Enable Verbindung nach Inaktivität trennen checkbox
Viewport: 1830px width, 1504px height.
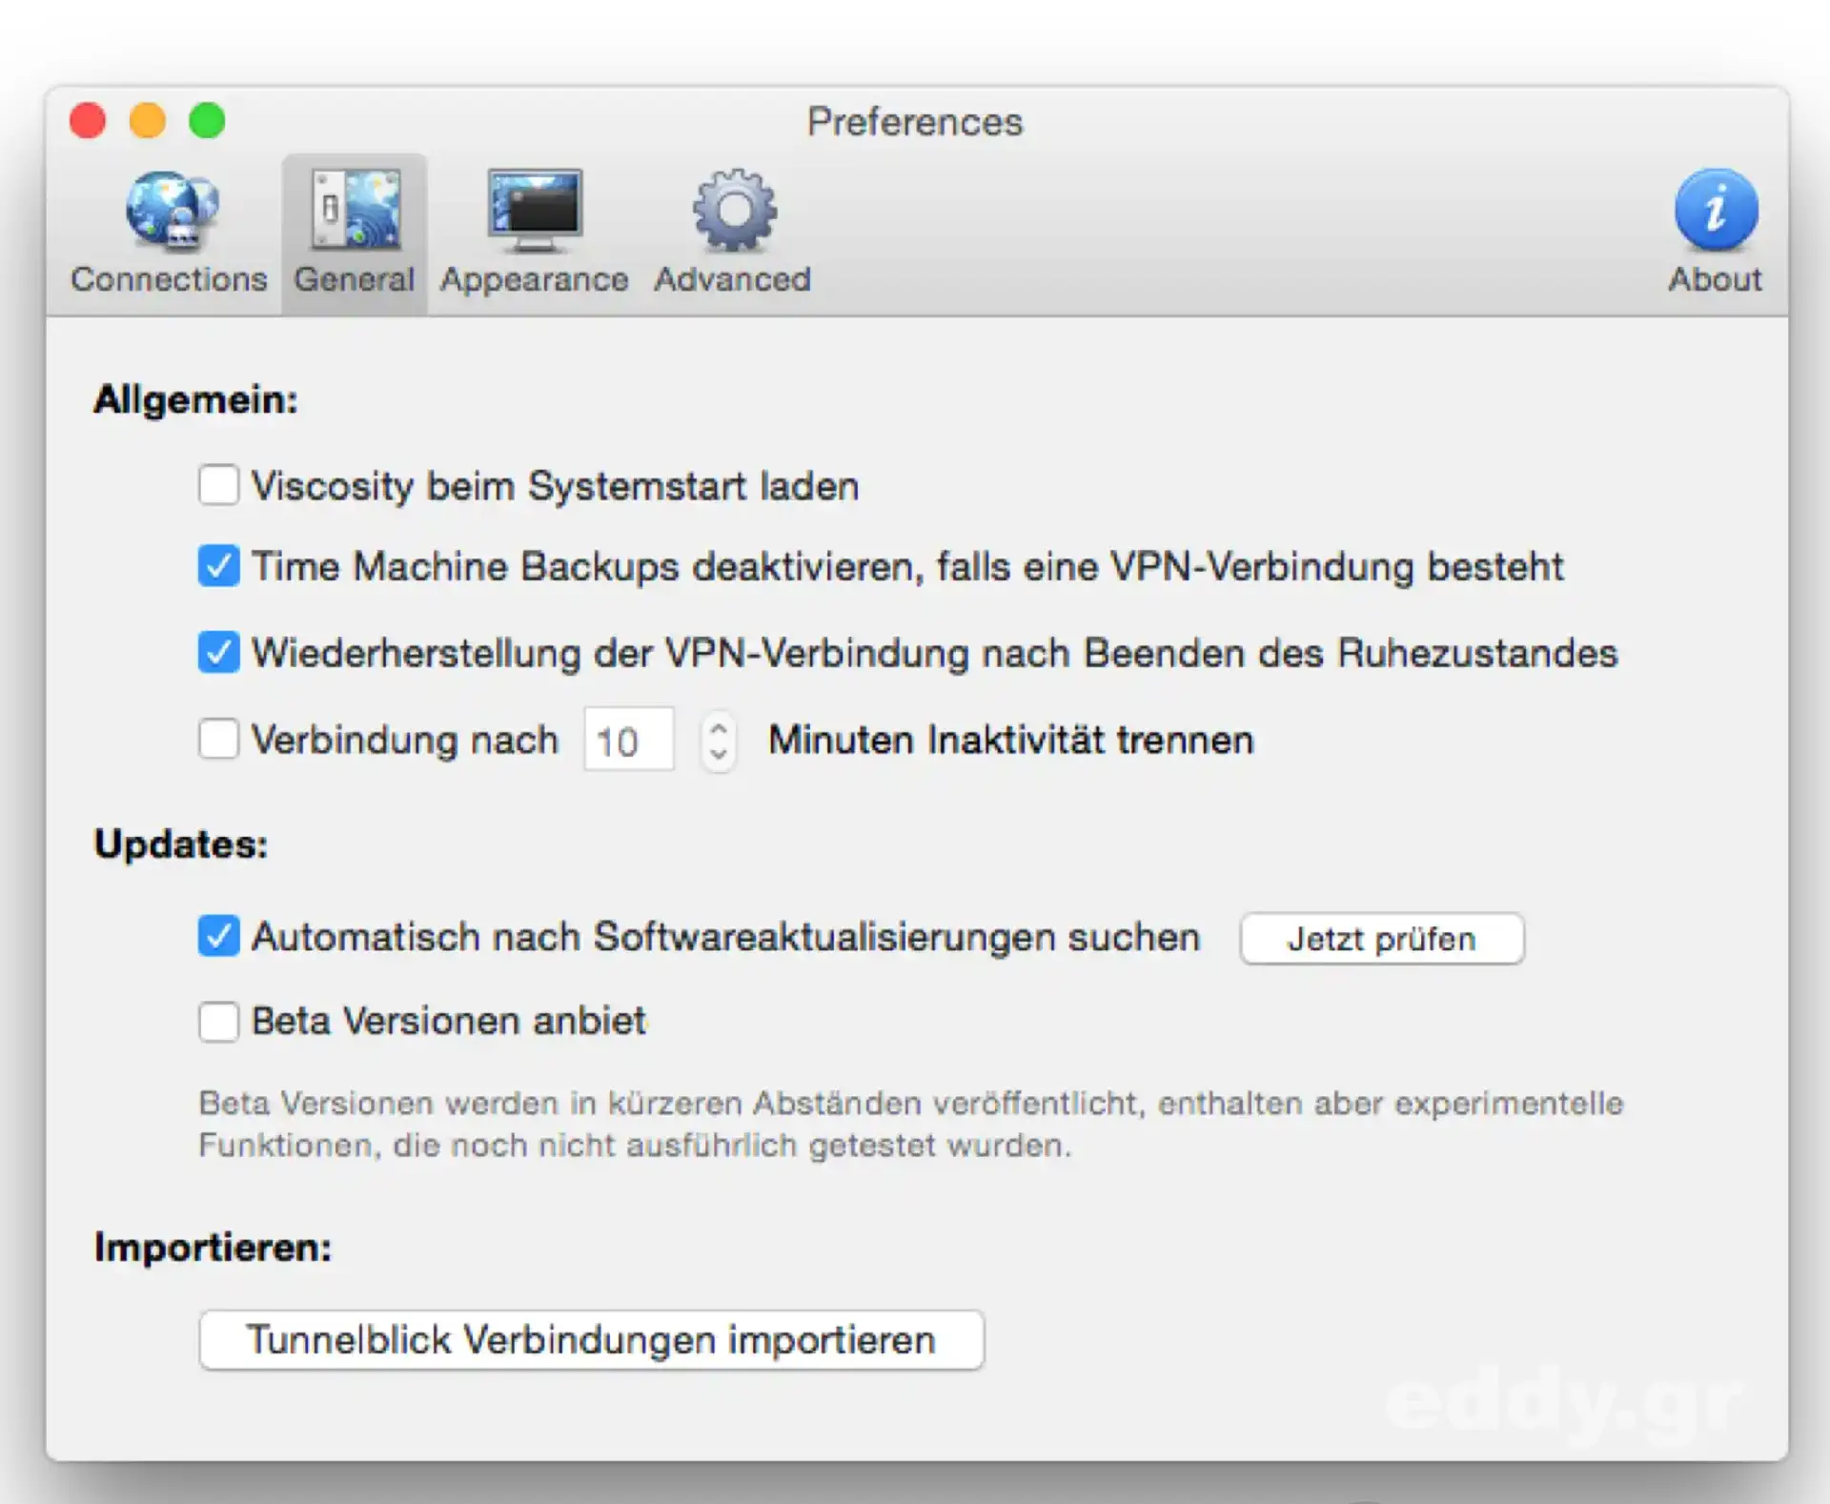tap(218, 739)
